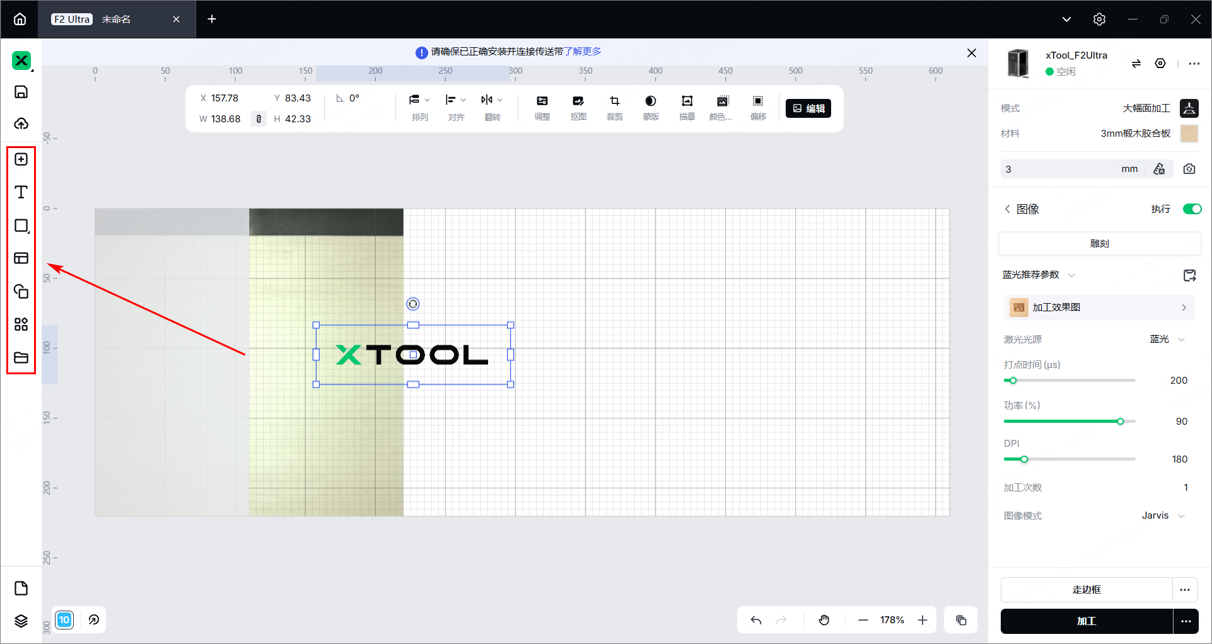Click the camera refresh icon beside thickness

(x=1189, y=169)
